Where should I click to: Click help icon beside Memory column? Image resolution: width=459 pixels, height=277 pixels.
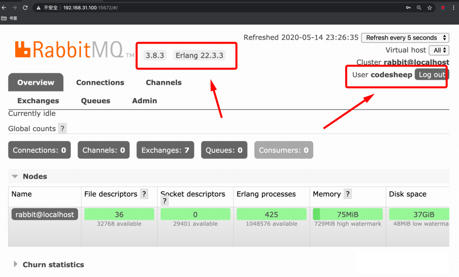[x=348, y=194]
